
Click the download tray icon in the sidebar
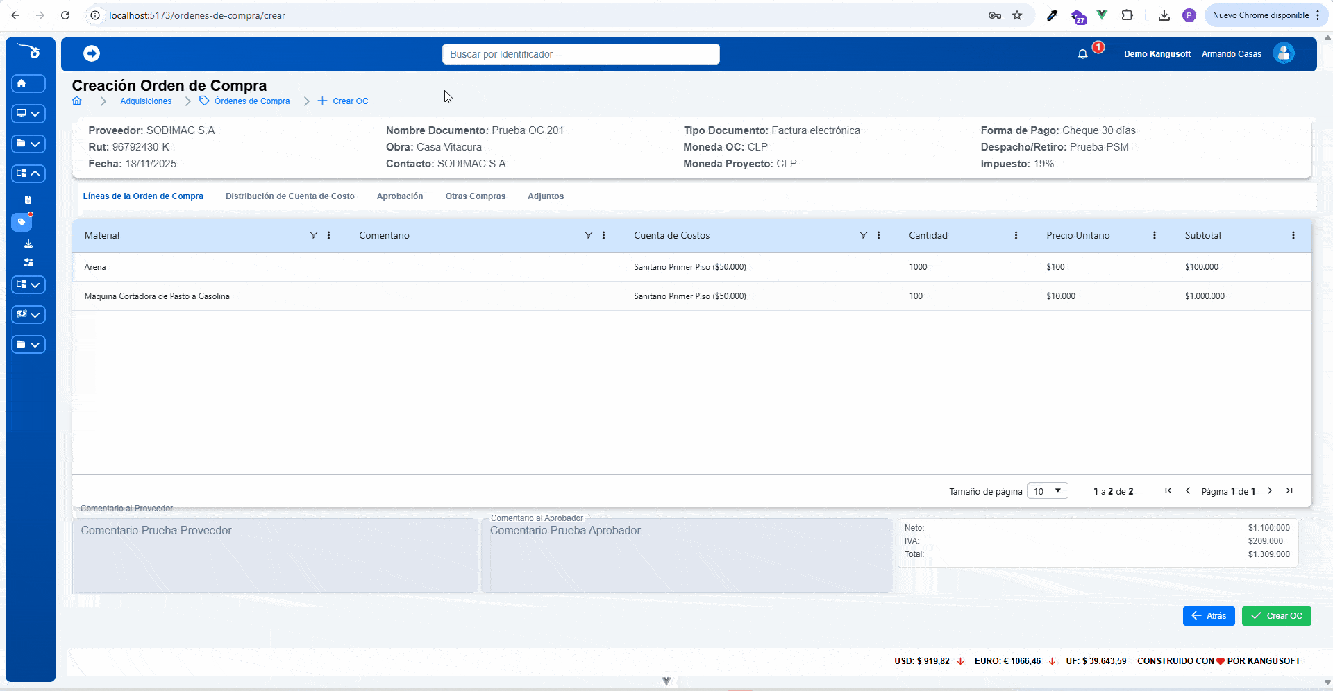pyautogui.click(x=28, y=244)
